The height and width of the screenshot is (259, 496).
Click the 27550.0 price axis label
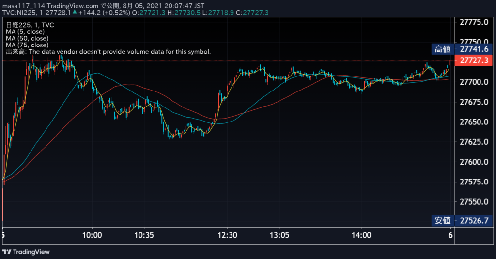tap(474, 202)
